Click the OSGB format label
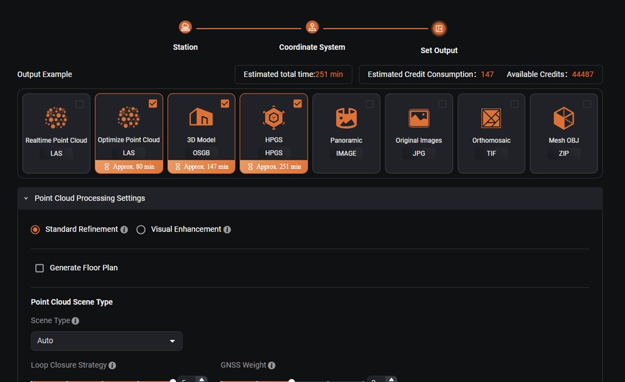The height and width of the screenshot is (382, 625). [201, 153]
